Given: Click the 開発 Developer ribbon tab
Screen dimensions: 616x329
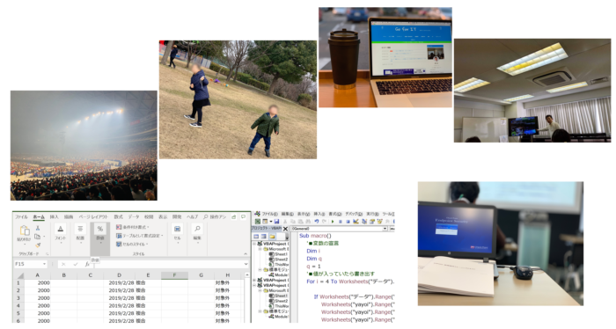Looking at the screenshot, I should [x=177, y=216].
